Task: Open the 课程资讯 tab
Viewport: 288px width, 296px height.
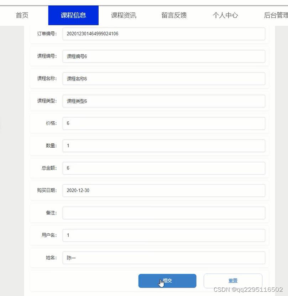Action: pyautogui.click(x=124, y=15)
